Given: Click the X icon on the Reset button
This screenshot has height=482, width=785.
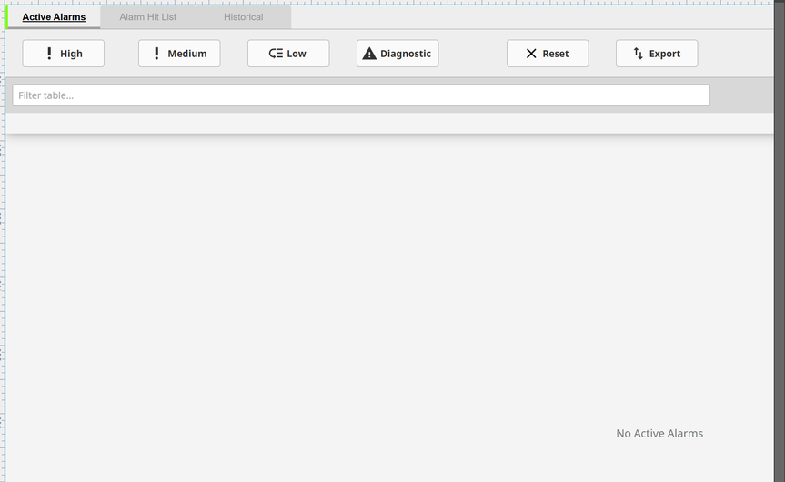Looking at the screenshot, I should (x=531, y=54).
